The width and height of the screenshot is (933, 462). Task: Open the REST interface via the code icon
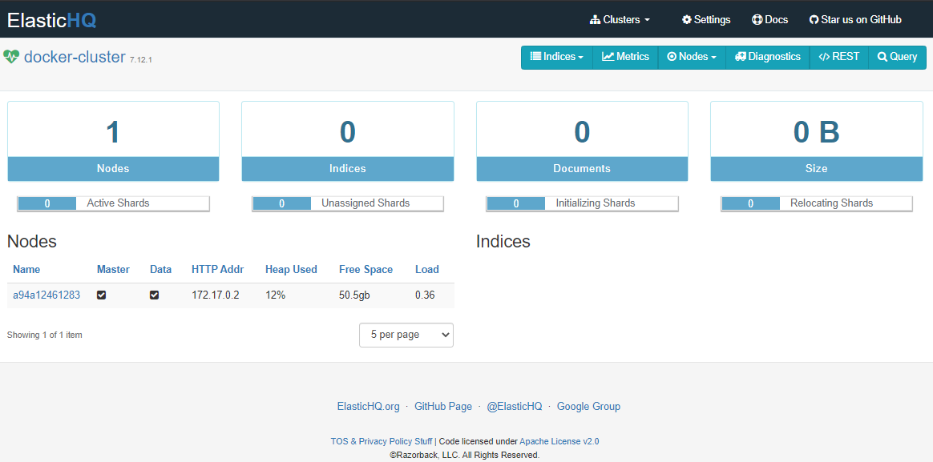(823, 57)
